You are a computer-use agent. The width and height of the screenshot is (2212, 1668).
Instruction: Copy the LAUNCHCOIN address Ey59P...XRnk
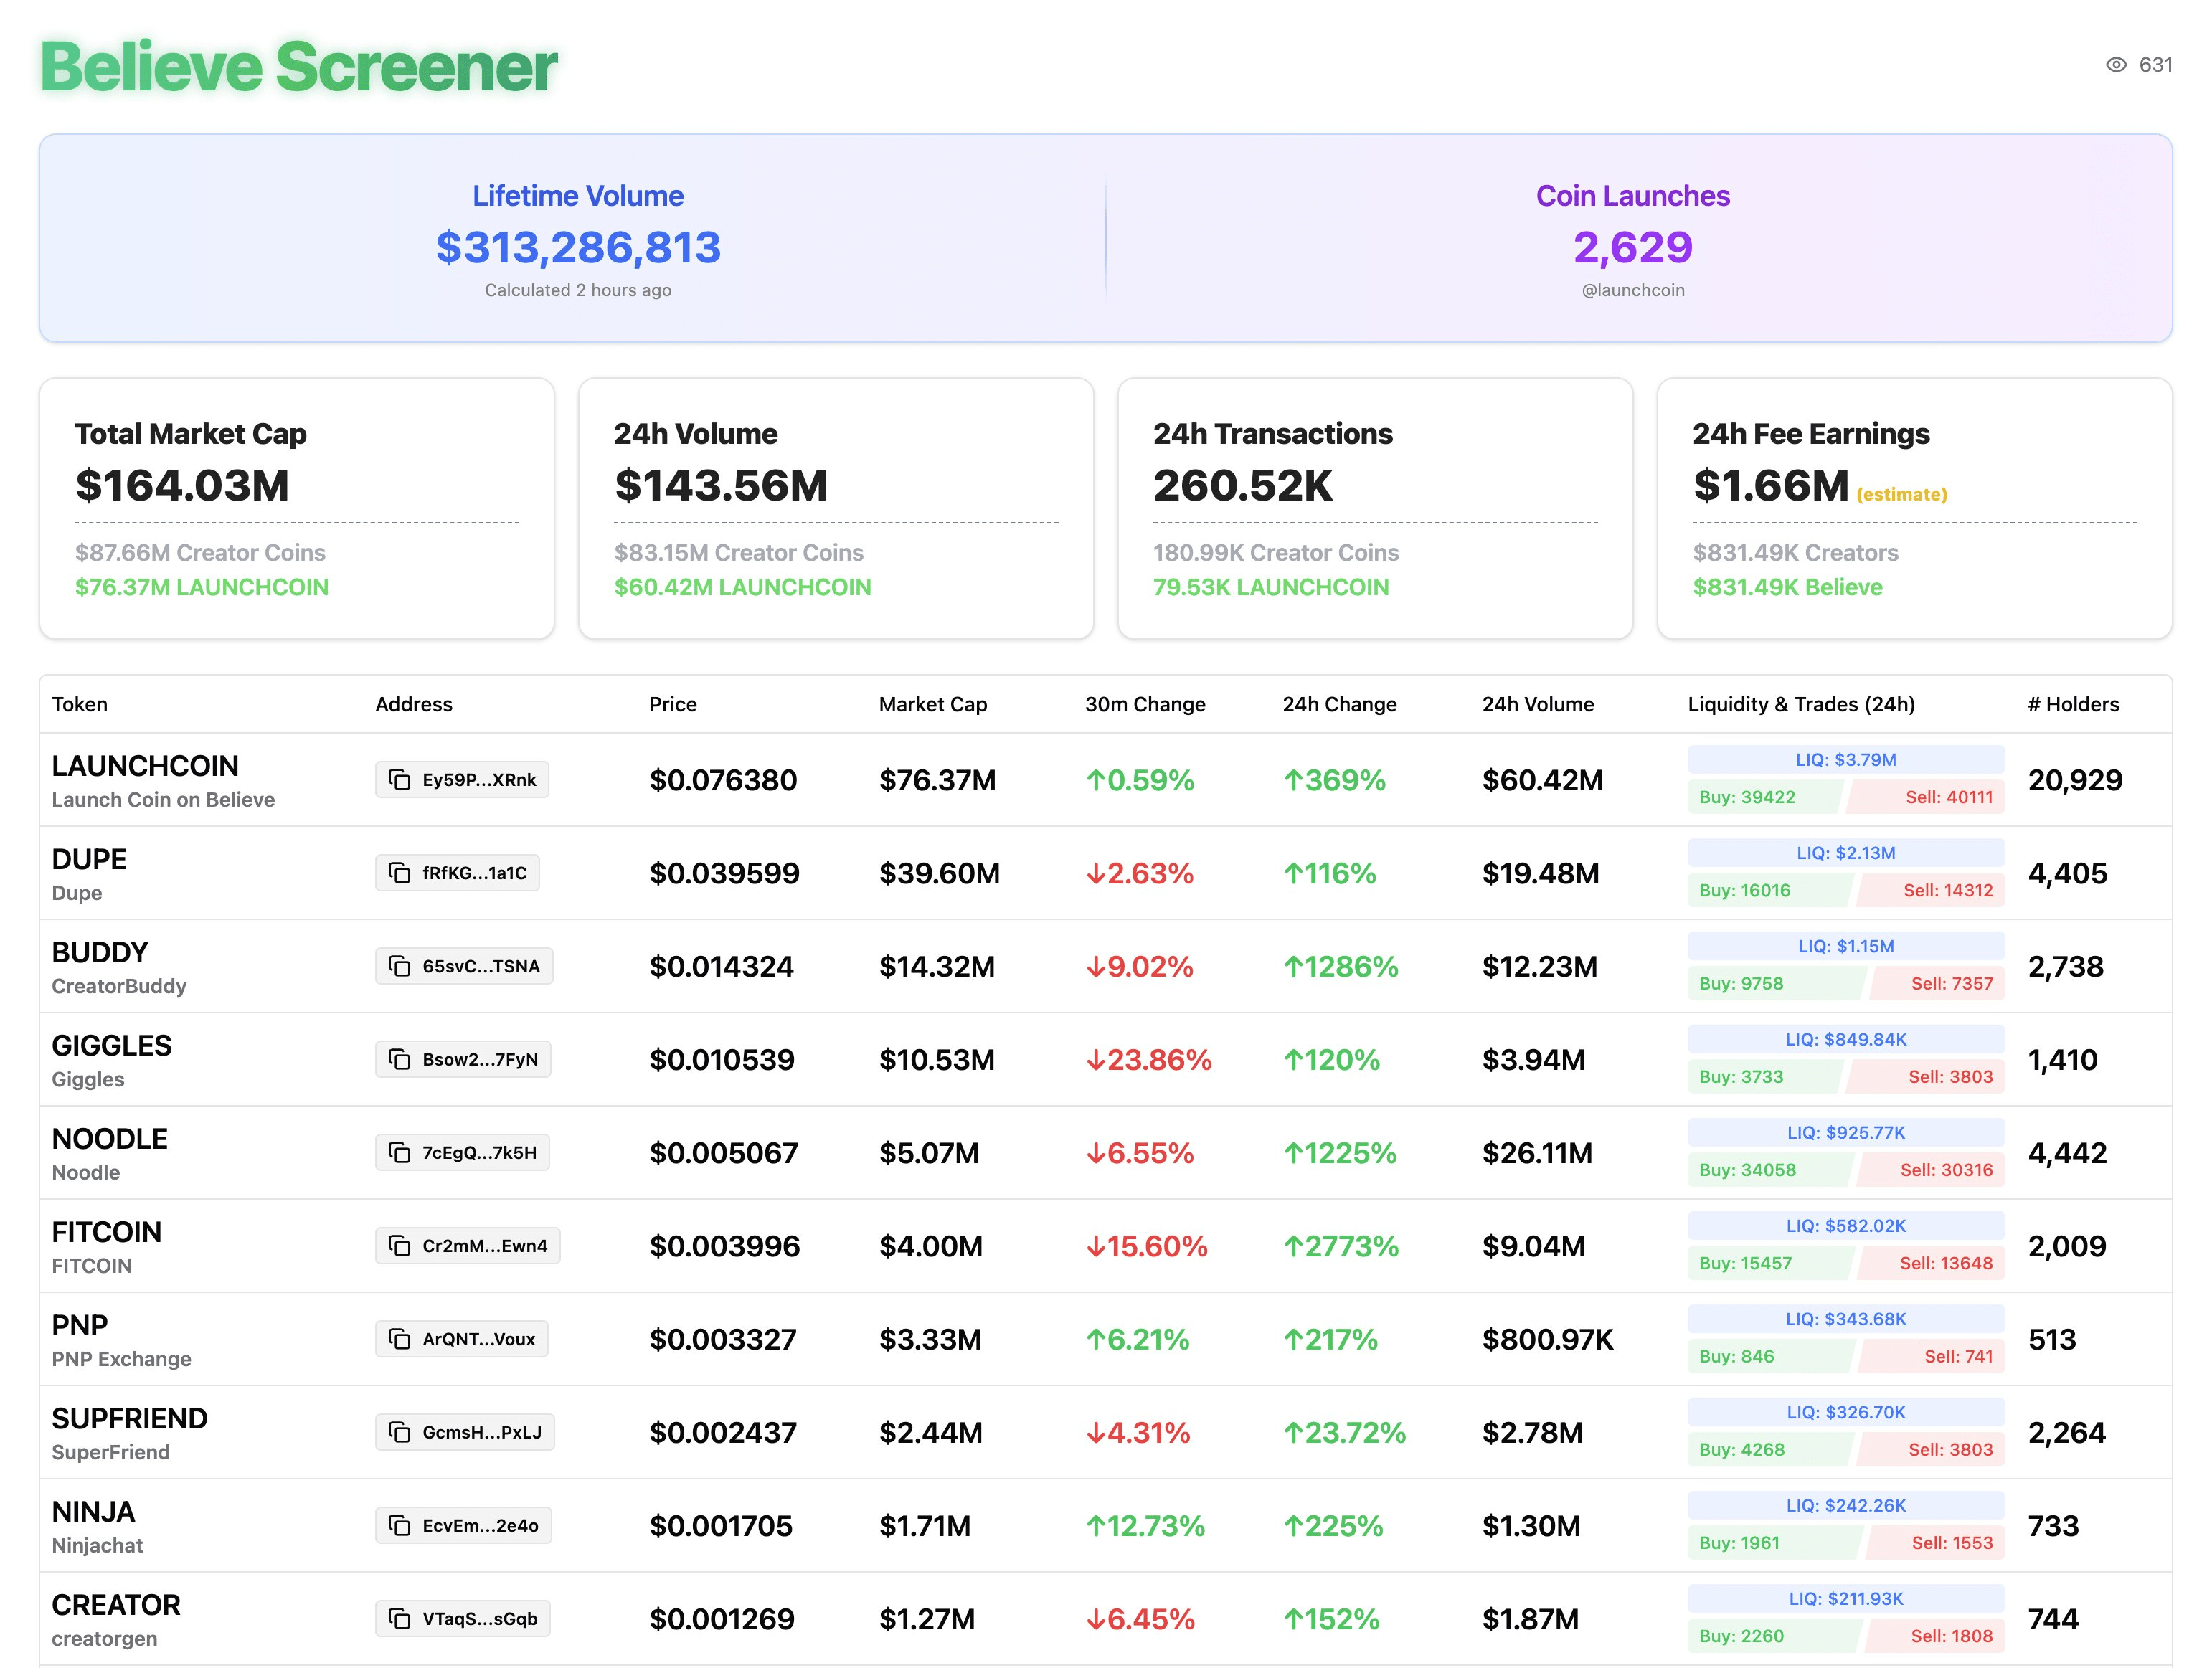(x=462, y=780)
